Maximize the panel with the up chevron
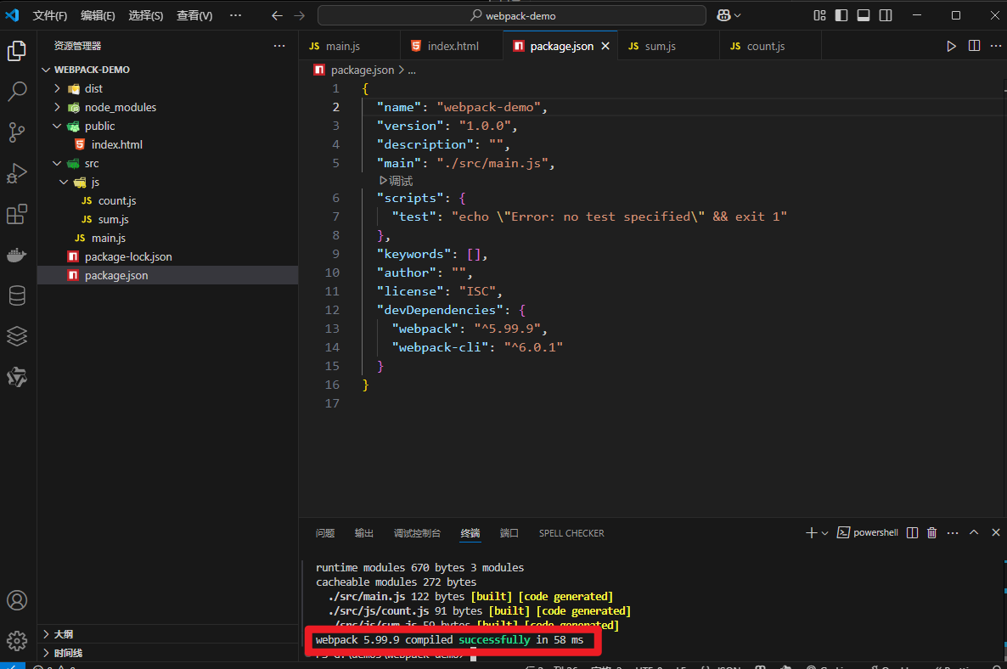 coord(974,533)
